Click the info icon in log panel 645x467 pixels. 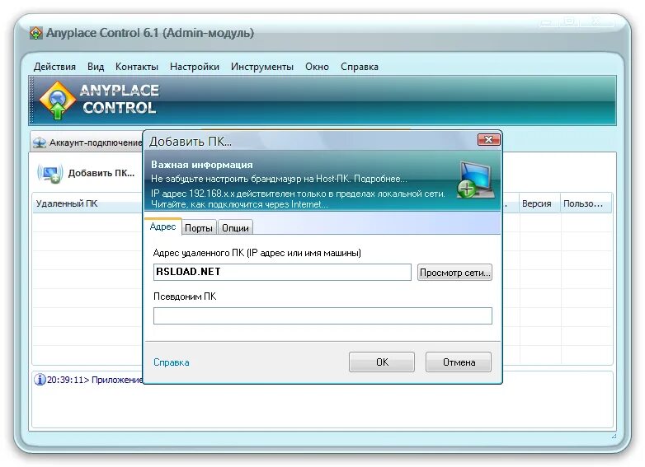40,380
